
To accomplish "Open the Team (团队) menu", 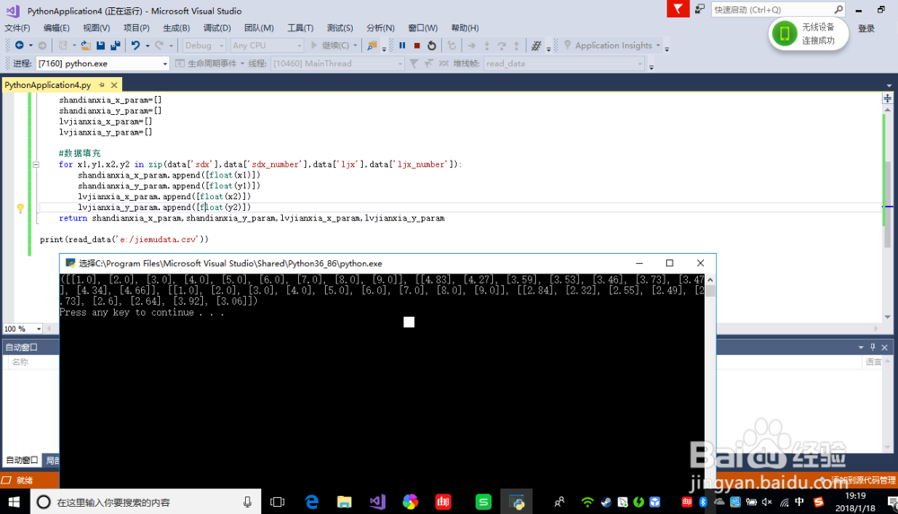I will tap(259, 28).
